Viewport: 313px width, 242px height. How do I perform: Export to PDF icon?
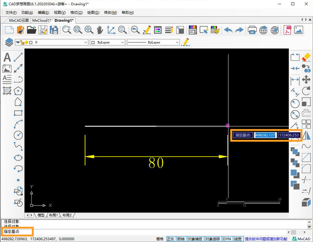[287, 30]
